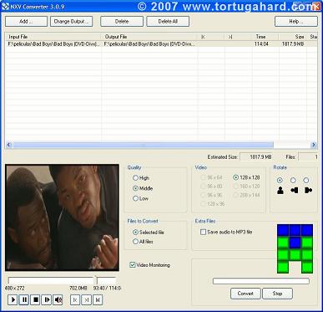Set end mark with >| button
This screenshot has height=312, width=323.
(86, 299)
